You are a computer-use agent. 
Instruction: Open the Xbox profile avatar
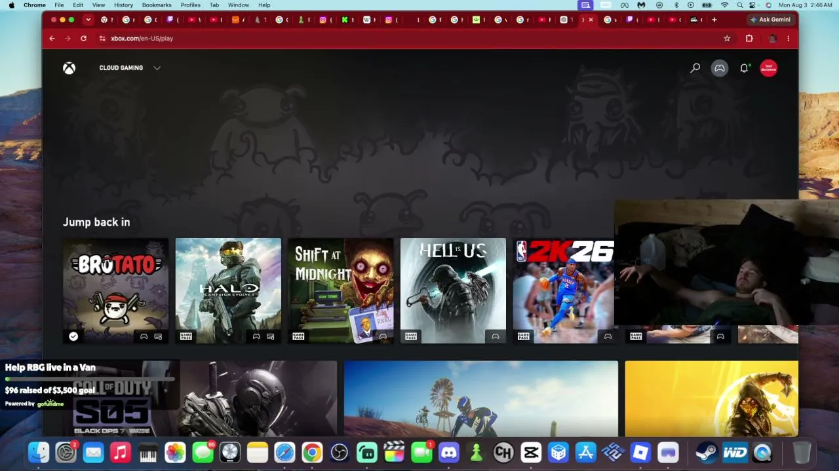coord(768,68)
